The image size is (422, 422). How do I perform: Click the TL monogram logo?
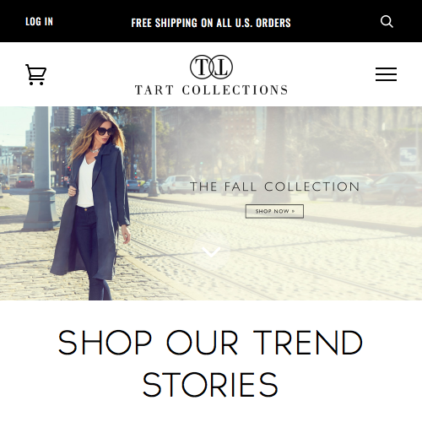[211, 67]
